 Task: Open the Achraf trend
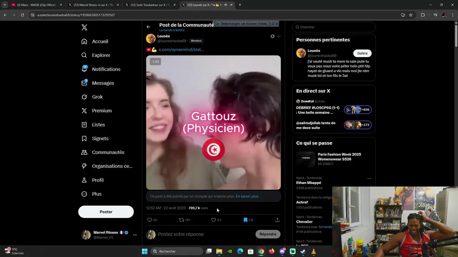pos(302,202)
